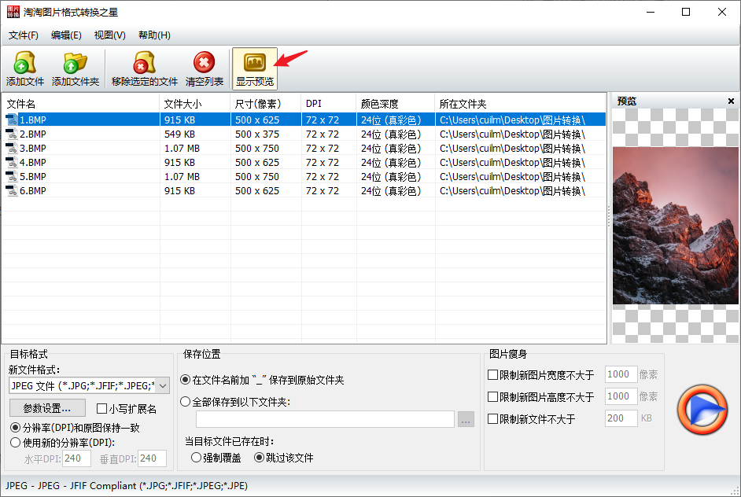Screen dimensions: 741x497
Task: Close the 预览 preview panel
Action: click(731, 101)
